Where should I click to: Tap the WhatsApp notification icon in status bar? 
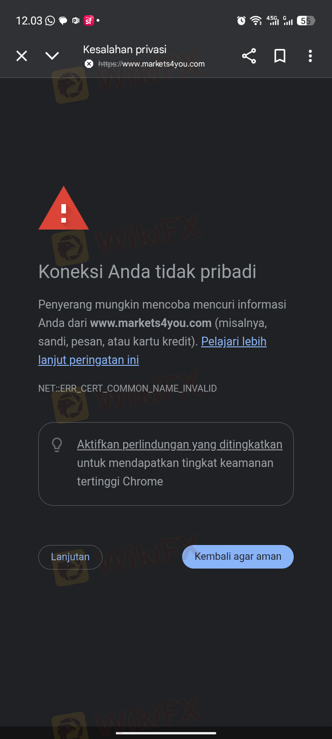coord(50,20)
